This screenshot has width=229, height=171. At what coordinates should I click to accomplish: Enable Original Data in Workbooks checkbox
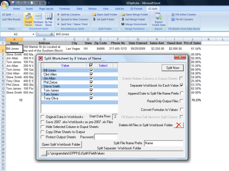42,117
